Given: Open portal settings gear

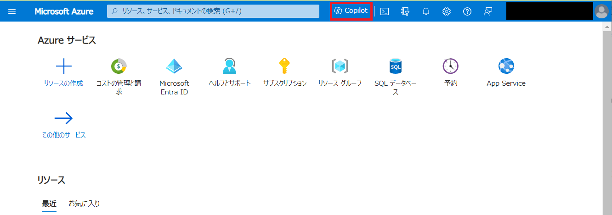Looking at the screenshot, I should pos(447,11).
